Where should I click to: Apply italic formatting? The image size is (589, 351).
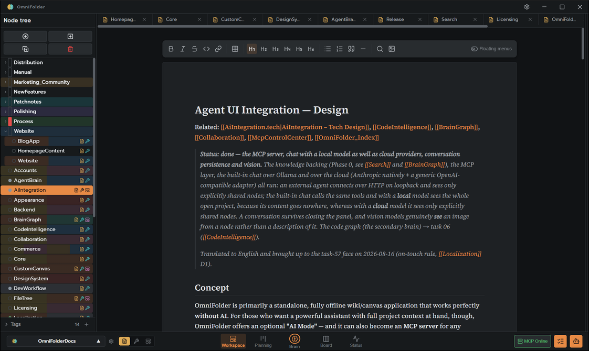(x=183, y=49)
